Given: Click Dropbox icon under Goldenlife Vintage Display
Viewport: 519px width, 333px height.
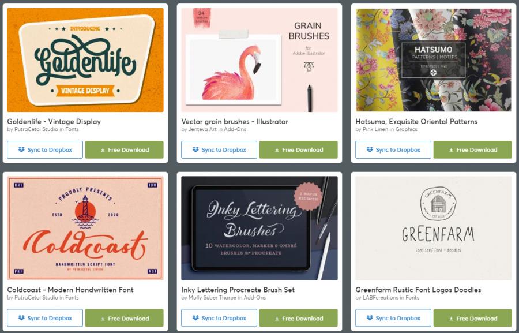Looking at the screenshot, I should pos(21,150).
